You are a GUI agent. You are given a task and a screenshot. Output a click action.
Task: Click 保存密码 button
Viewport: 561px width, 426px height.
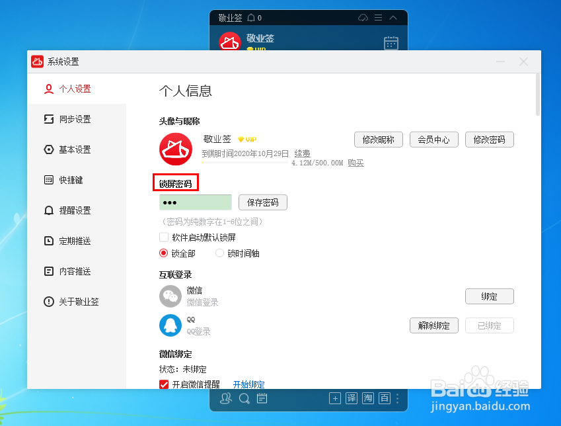(263, 202)
